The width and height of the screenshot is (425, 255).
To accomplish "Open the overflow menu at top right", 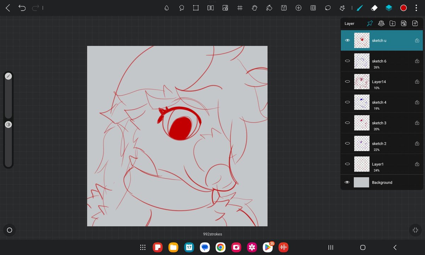I will (x=416, y=8).
